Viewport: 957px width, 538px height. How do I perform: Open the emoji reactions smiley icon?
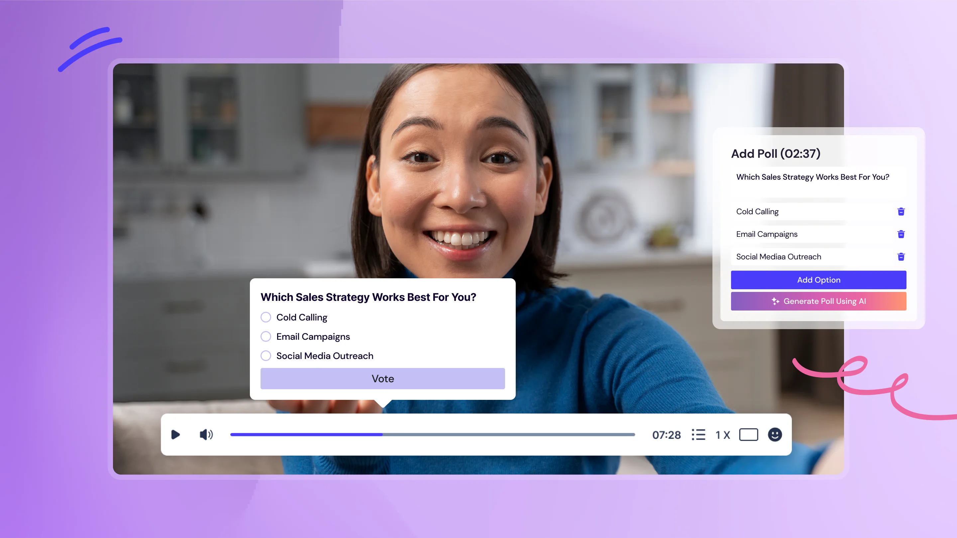(775, 434)
